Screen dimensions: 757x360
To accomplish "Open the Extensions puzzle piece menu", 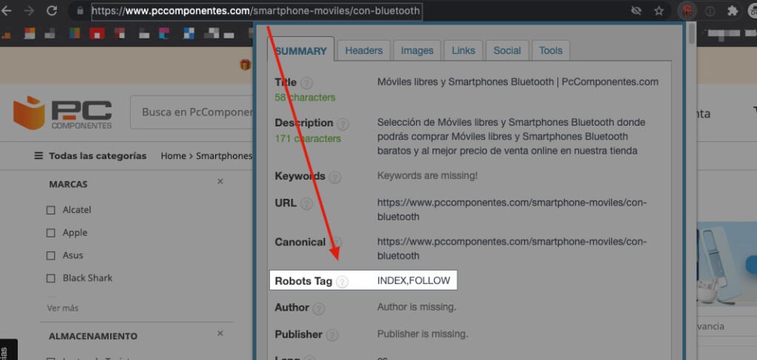I will [x=733, y=10].
